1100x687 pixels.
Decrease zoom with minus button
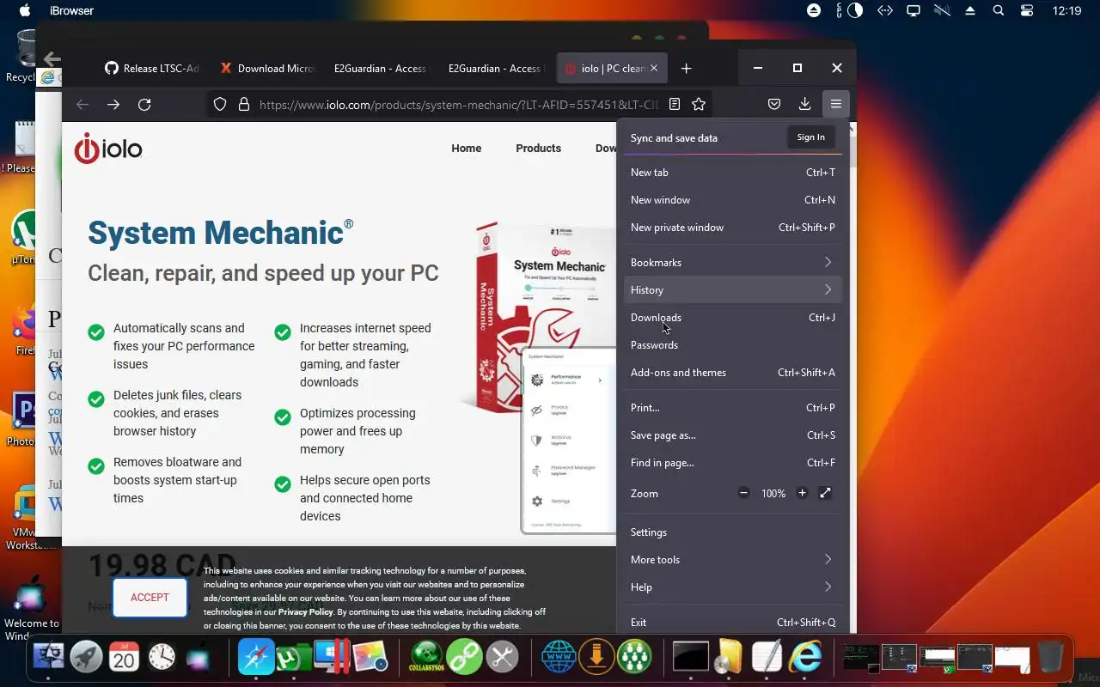[x=744, y=493]
